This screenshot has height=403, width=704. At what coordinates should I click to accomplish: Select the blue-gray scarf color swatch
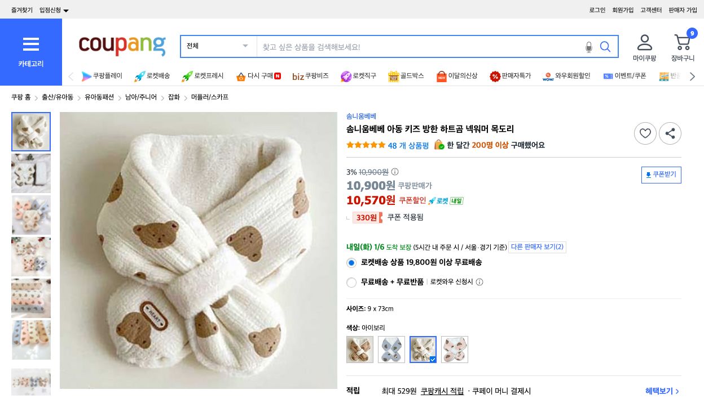coord(391,349)
